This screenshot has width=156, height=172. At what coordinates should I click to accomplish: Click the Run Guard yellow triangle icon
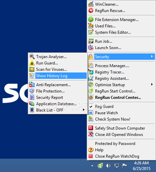coord(32,63)
